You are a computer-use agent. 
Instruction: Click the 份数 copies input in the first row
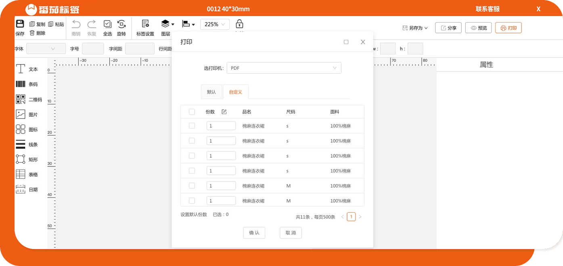[x=221, y=126]
